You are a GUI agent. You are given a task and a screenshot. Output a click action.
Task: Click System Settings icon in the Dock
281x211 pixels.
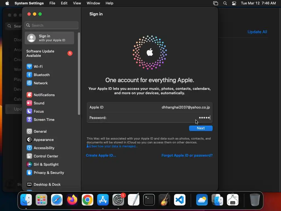point(118,200)
